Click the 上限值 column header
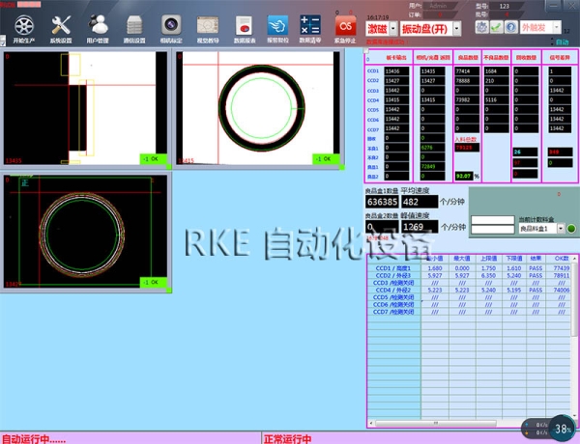The width and height of the screenshot is (580, 444). pos(488,260)
